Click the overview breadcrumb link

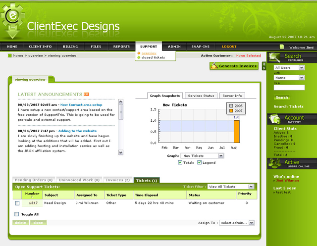(36, 55)
